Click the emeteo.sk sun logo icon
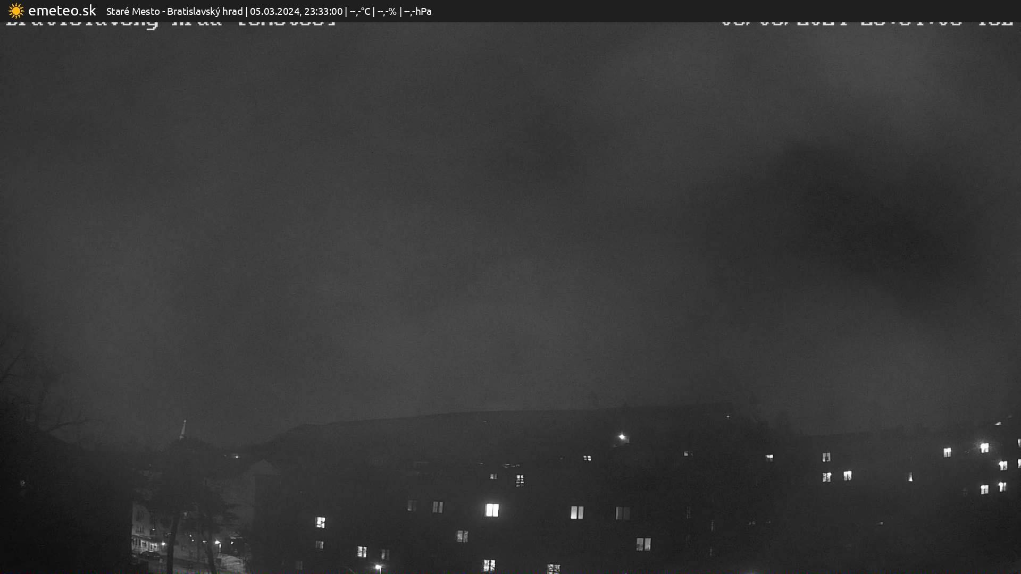The height and width of the screenshot is (574, 1021). (16, 11)
